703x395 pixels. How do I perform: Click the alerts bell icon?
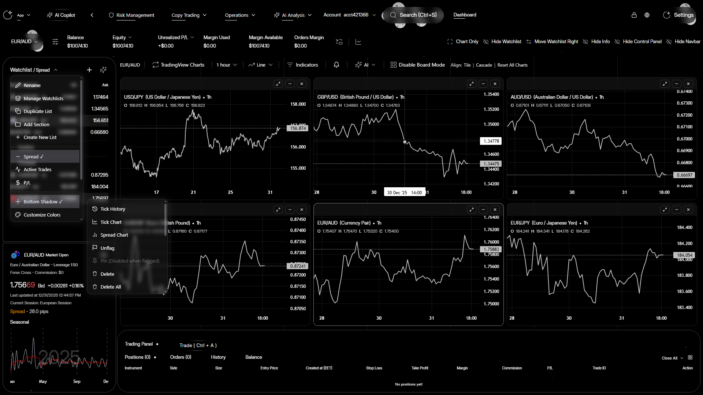[x=336, y=65]
